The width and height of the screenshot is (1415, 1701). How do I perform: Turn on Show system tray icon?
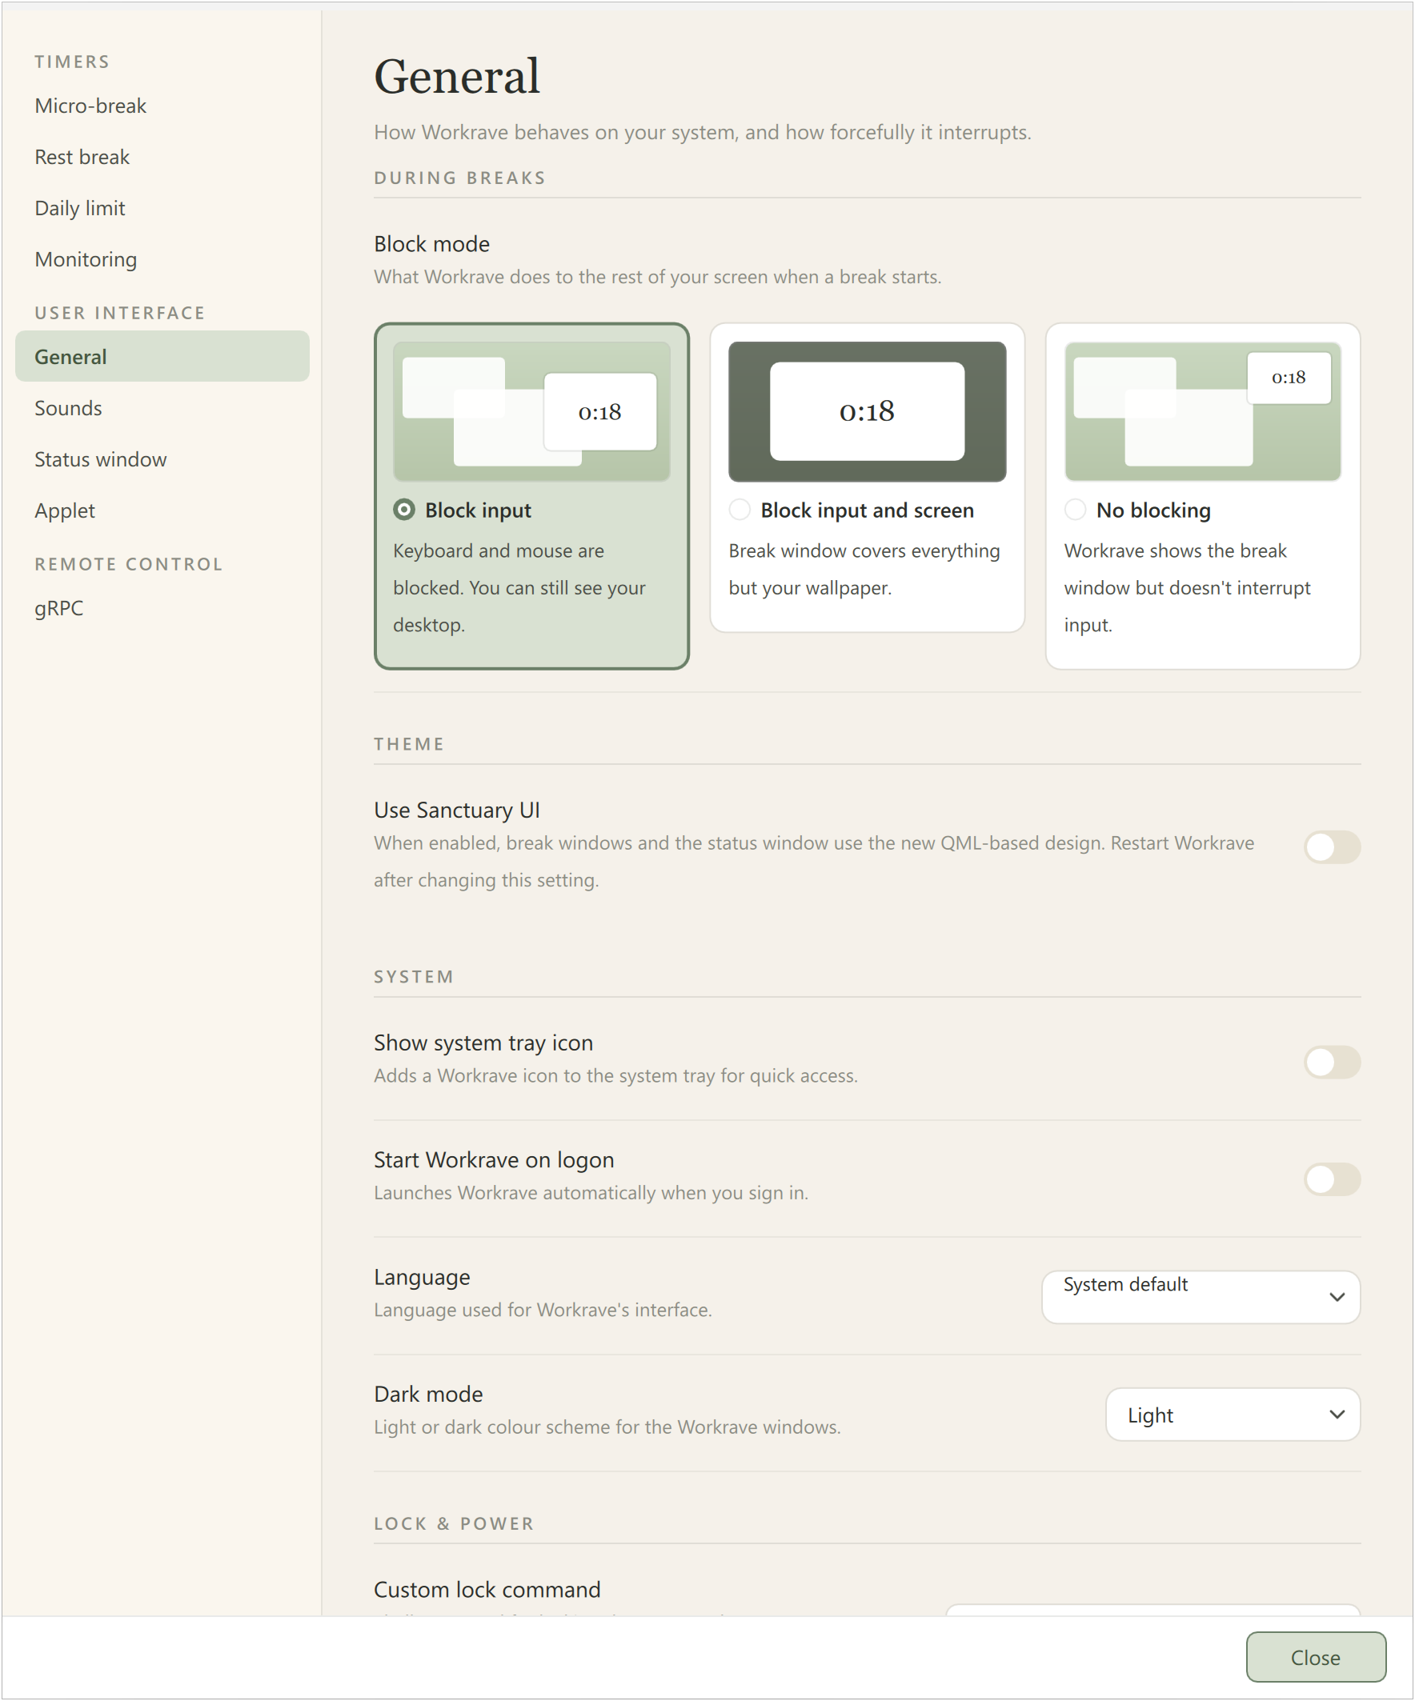[1332, 1062]
